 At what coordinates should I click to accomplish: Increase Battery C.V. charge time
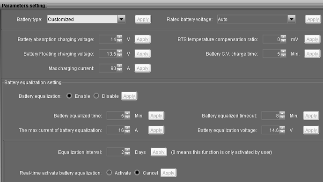point(284,51)
